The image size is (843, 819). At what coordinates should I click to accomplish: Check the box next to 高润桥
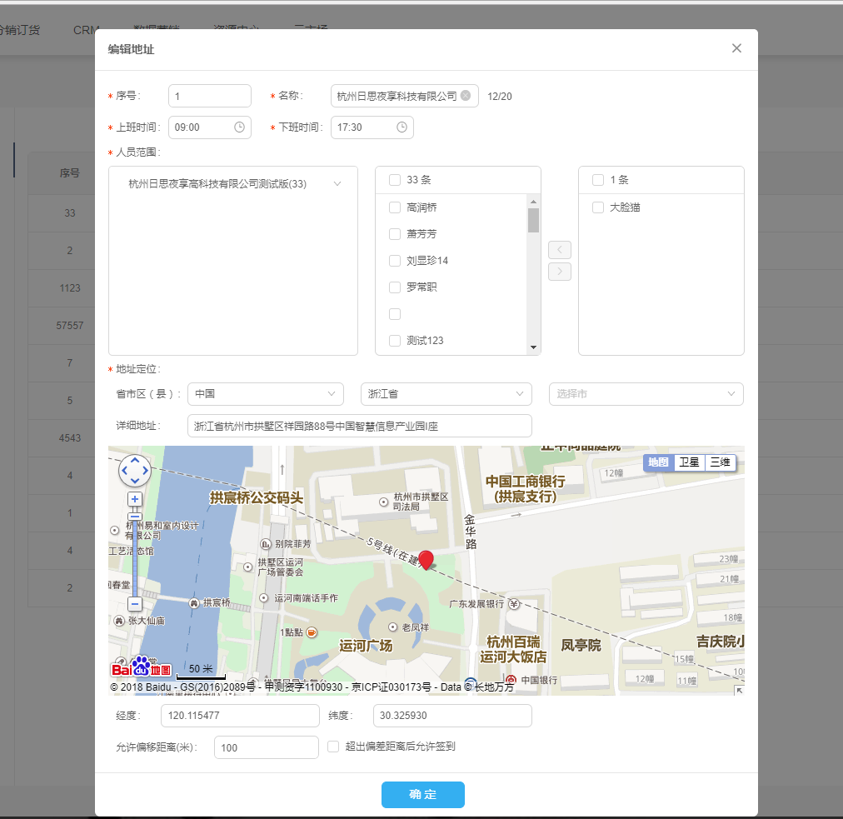coord(396,207)
